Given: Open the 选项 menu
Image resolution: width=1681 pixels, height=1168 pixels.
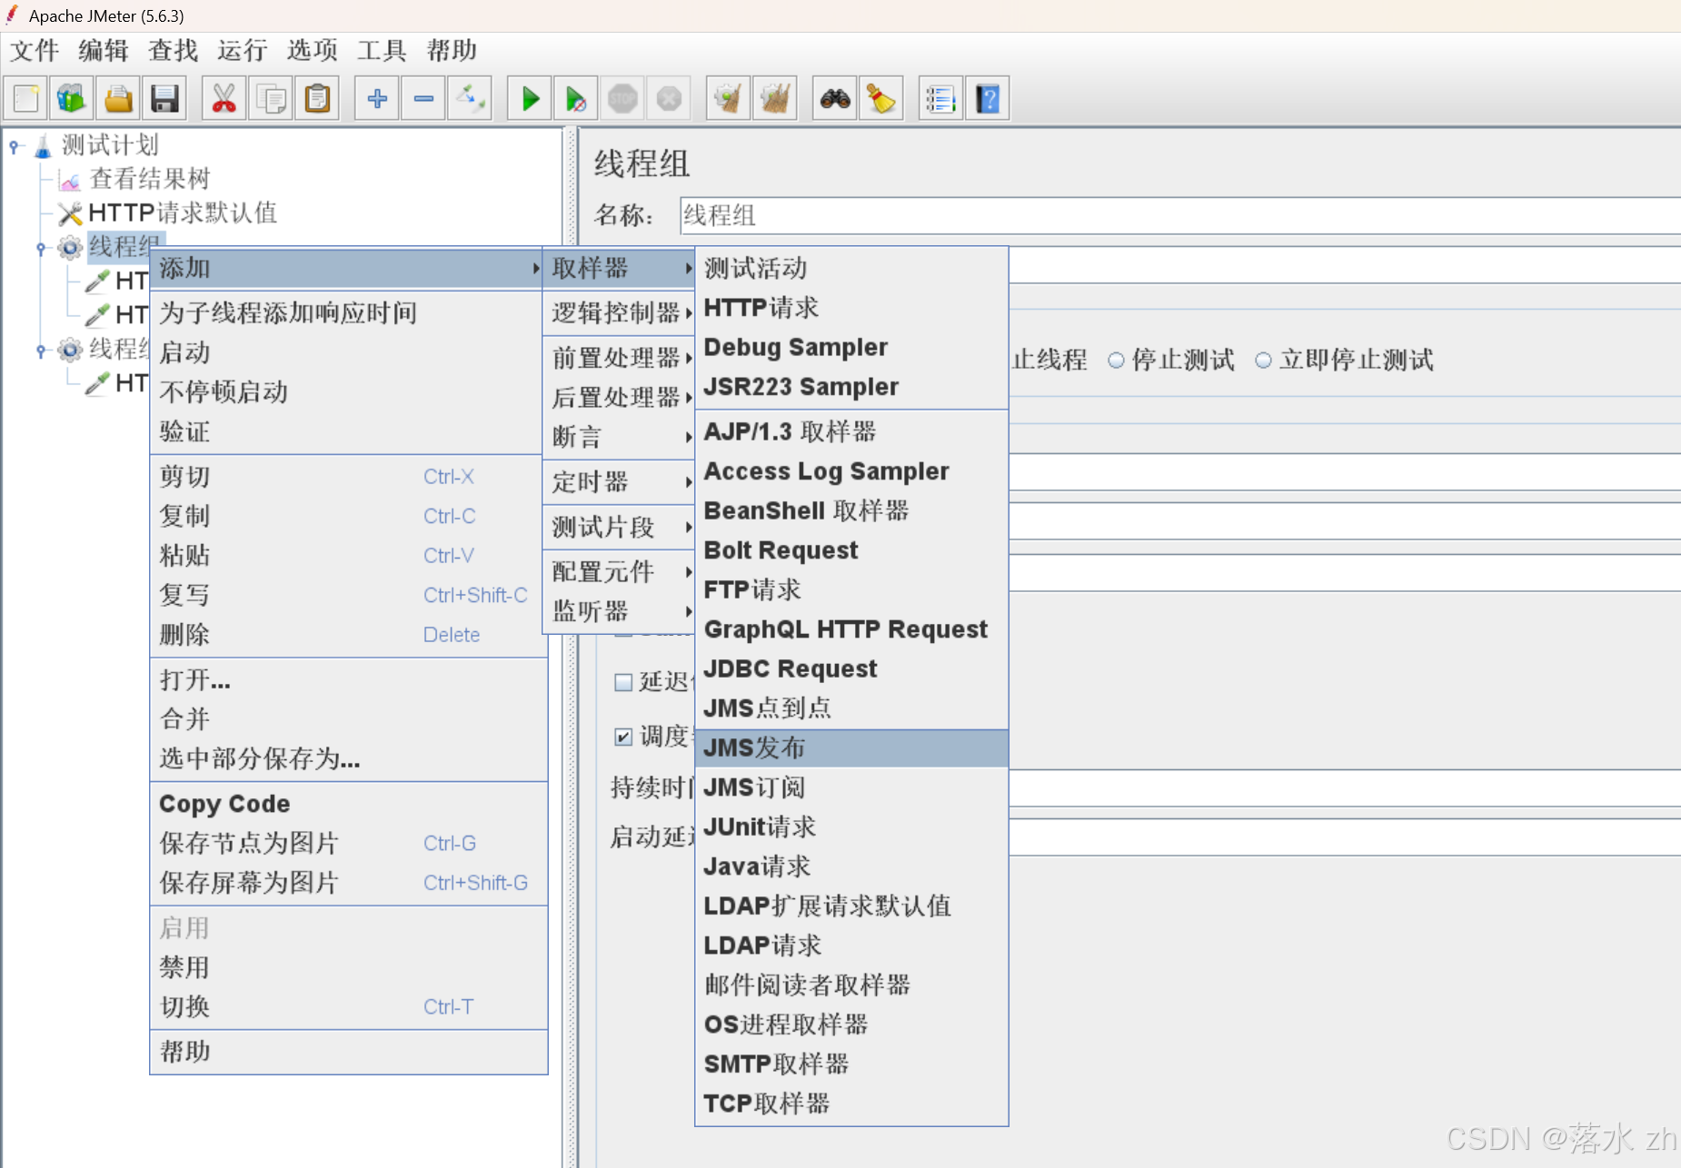Looking at the screenshot, I should 313,51.
